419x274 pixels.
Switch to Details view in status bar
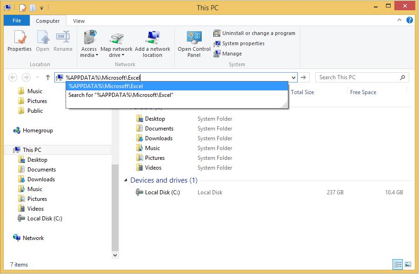[x=397, y=264]
